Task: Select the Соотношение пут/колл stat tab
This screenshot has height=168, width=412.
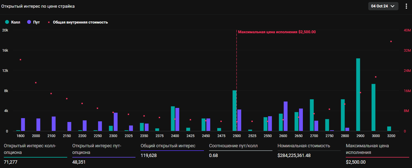Action: click(x=233, y=146)
